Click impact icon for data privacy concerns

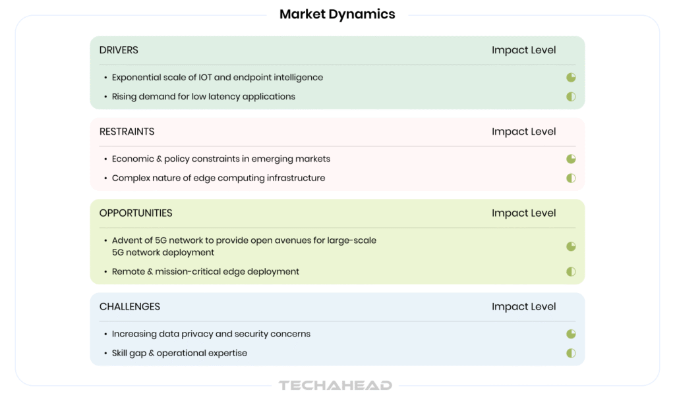pyautogui.click(x=571, y=334)
